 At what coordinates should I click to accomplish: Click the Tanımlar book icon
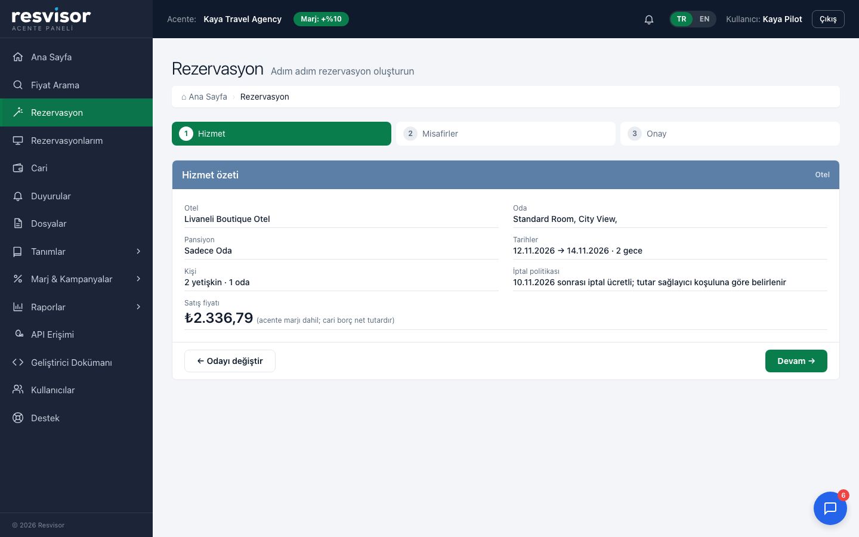[18, 251]
